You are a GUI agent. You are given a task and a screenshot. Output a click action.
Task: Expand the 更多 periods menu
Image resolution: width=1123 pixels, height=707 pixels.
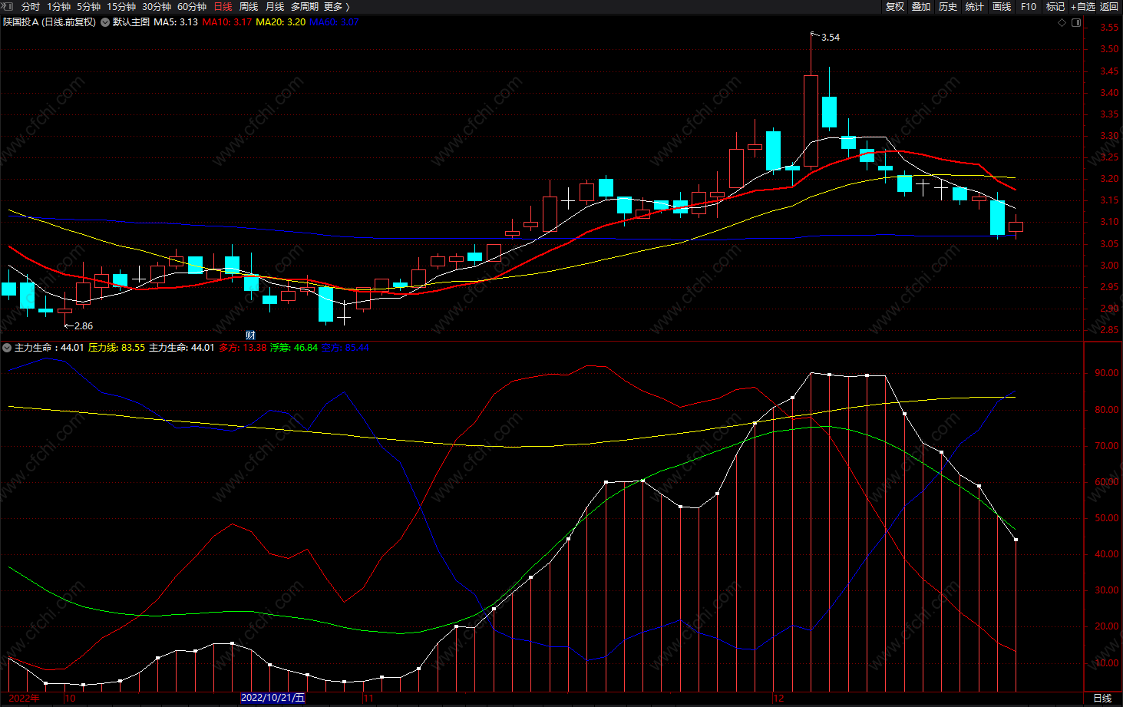coord(337,6)
